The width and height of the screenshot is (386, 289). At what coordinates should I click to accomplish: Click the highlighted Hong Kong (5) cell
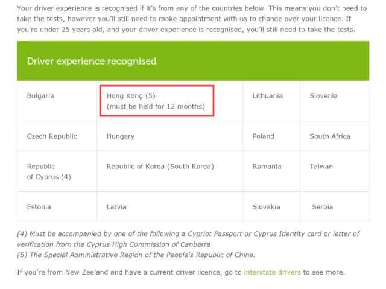pos(157,101)
